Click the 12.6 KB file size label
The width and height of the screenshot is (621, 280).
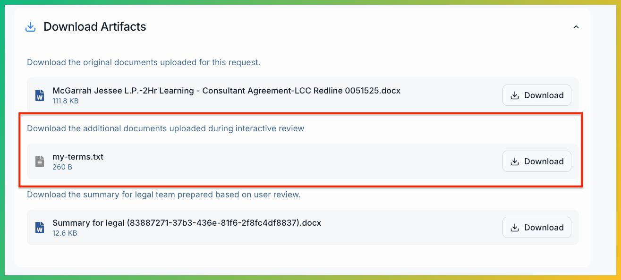(65, 233)
